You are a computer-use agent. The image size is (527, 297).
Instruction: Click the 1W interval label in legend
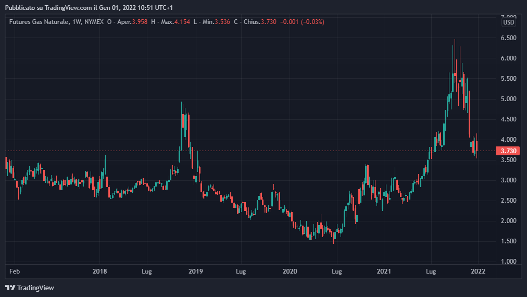(x=77, y=22)
